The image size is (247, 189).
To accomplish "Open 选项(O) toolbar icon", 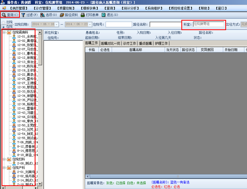I will click(42, 15).
